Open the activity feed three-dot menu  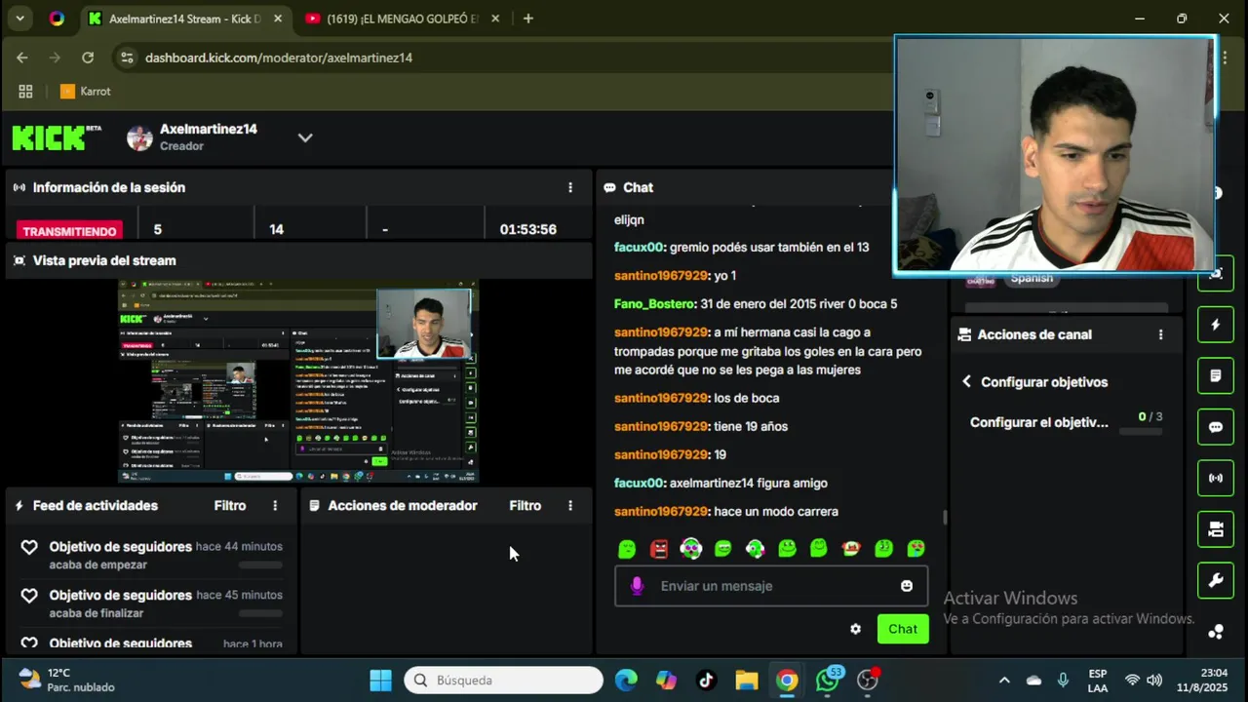click(x=275, y=505)
